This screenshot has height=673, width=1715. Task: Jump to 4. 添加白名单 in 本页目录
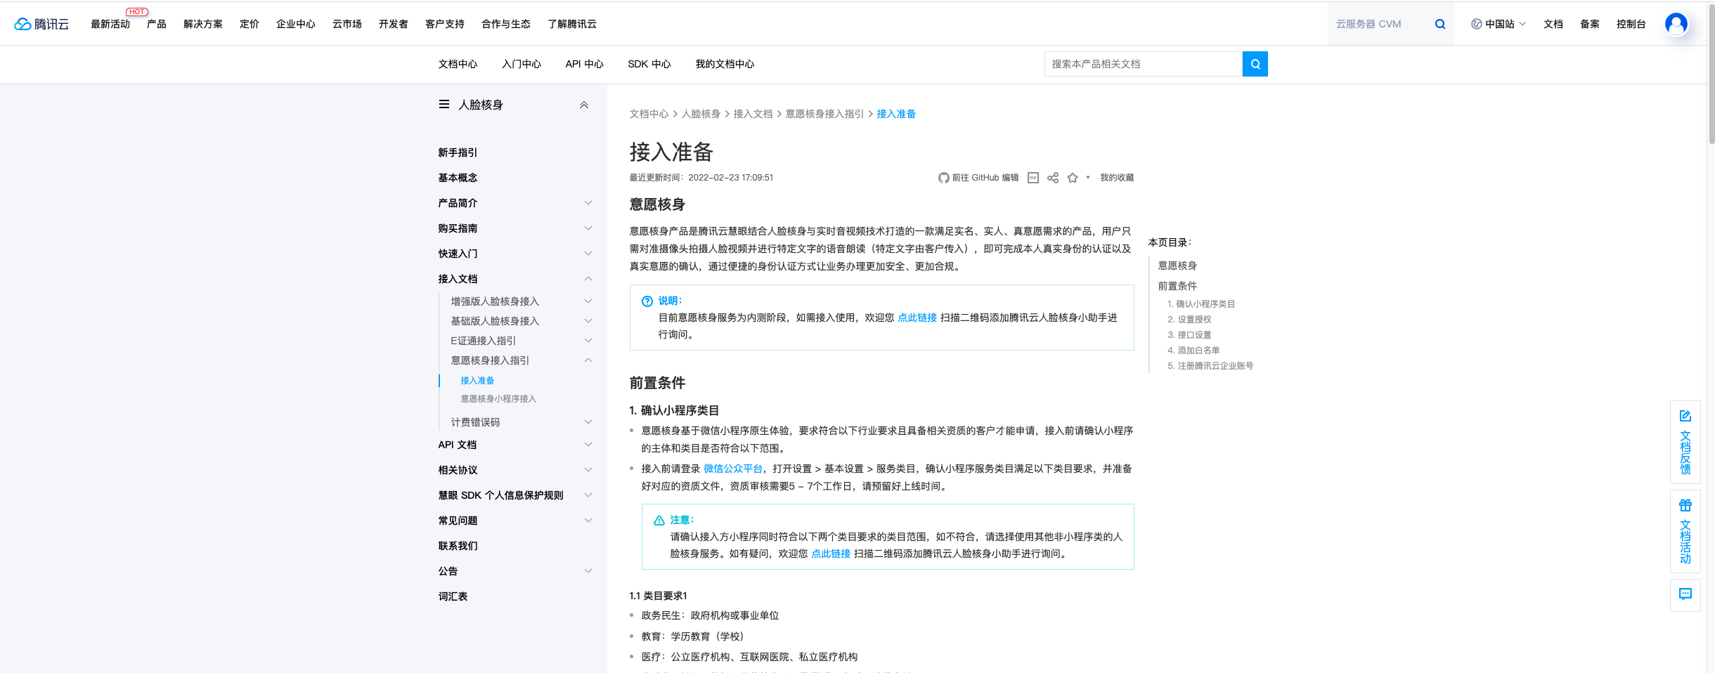click(1193, 351)
